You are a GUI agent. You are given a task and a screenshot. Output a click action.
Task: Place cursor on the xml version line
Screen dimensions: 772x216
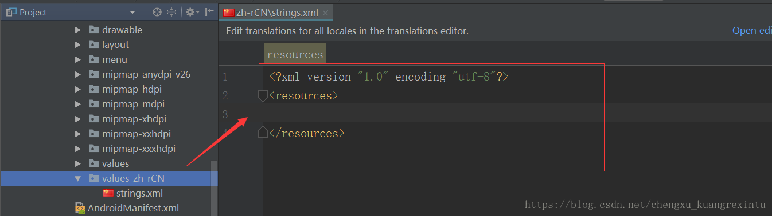click(389, 77)
